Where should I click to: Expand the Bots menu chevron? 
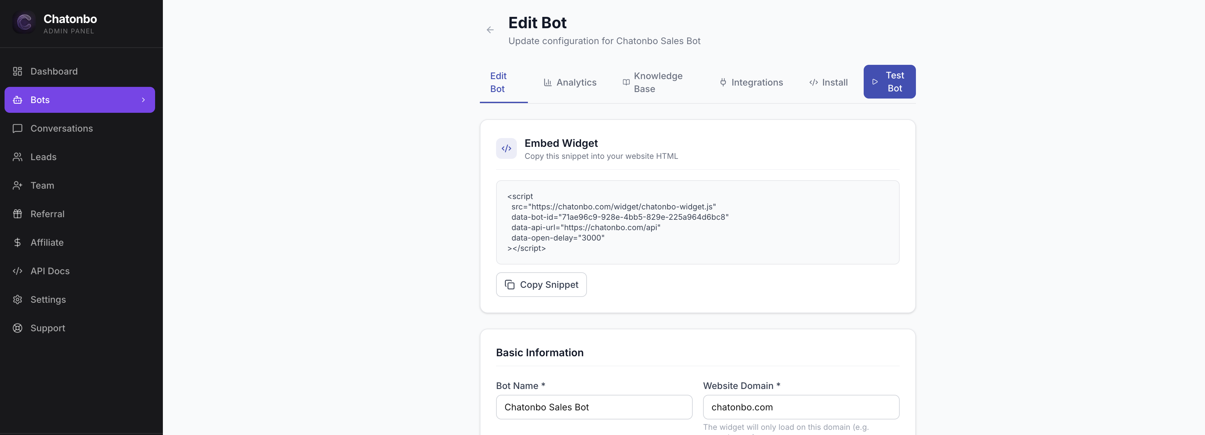143,100
